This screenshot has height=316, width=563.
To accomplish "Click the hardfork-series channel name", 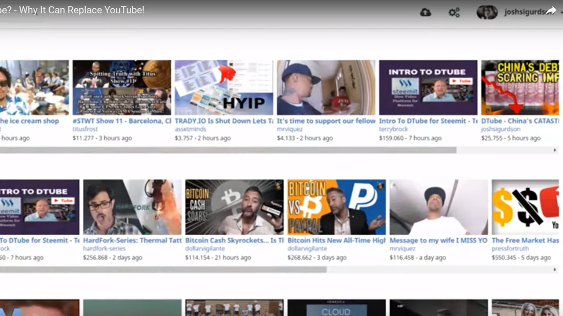I will [104, 248].
